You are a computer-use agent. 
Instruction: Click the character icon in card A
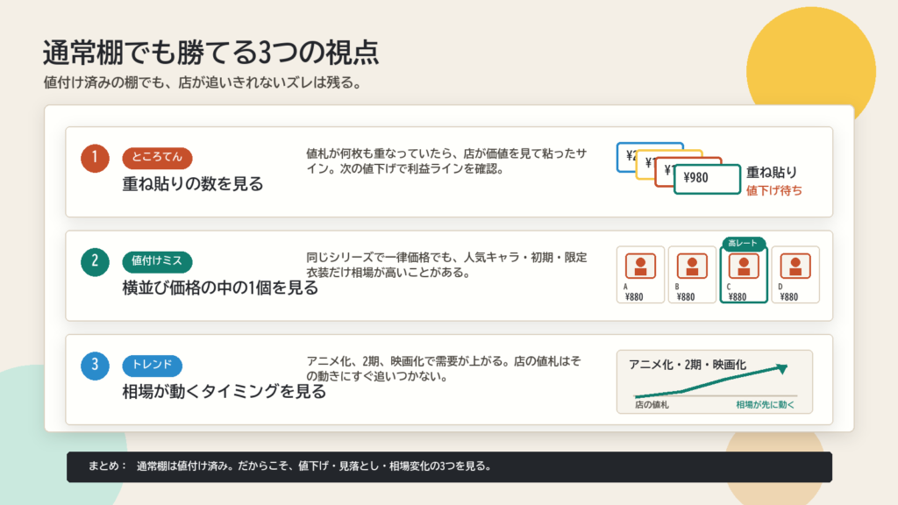[x=640, y=266]
